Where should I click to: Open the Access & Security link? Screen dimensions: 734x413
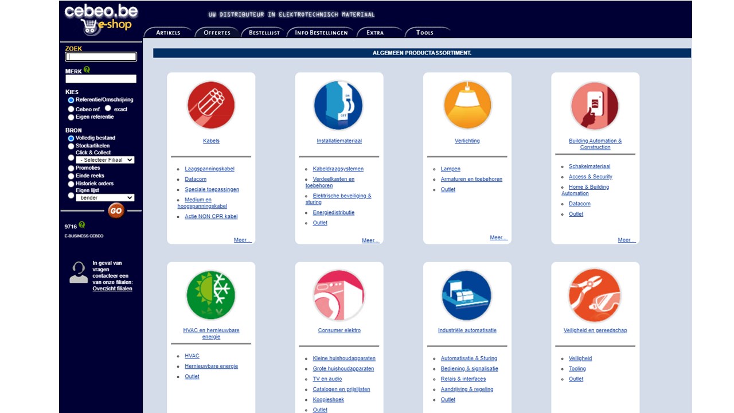click(590, 177)
